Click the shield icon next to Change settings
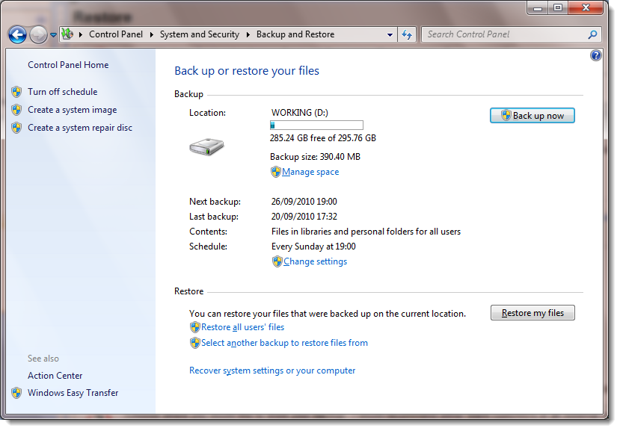This screenshot has height=431, width=620. point(276,261)
